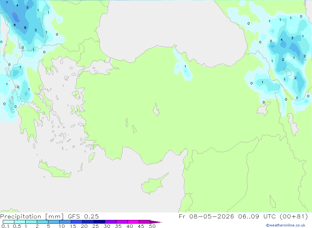Click the legend scale label "20"

pyautogui.click(x=84, y=226)
